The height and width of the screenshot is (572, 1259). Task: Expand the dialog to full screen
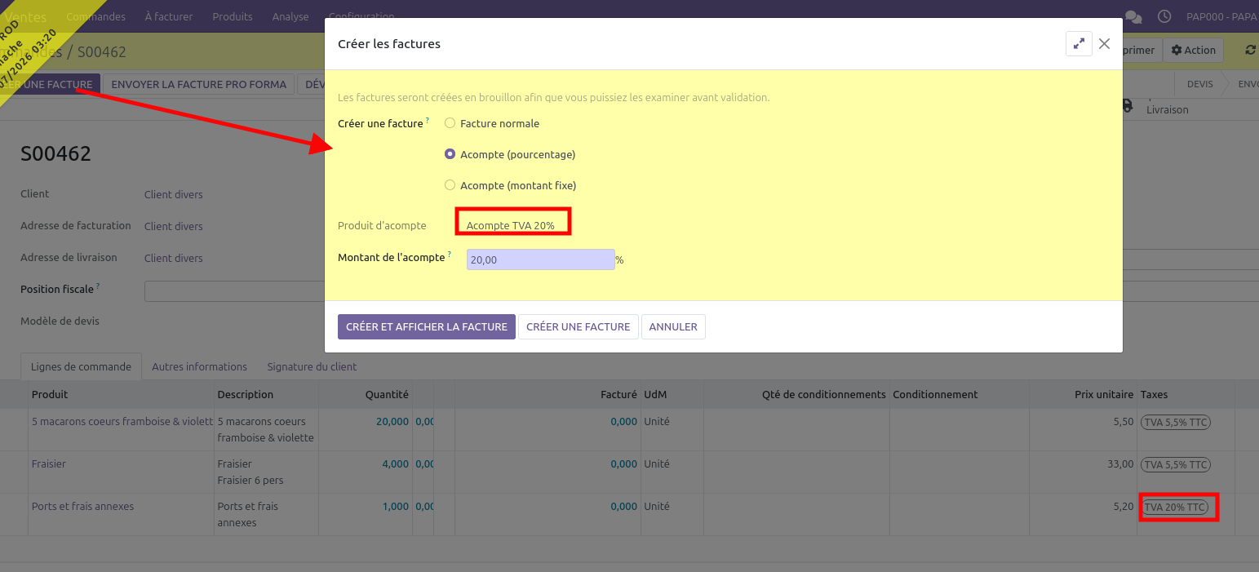point(1079,44)
